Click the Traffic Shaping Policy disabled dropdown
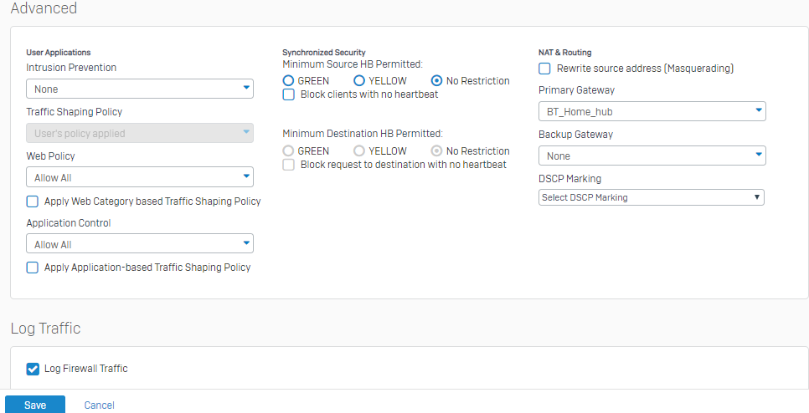Image resolution: width=809 pixels, height=413 pixels. [140, 133]
